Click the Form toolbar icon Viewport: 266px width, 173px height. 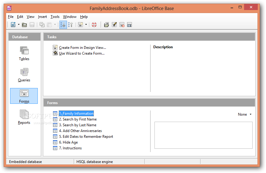coord(80,25)
